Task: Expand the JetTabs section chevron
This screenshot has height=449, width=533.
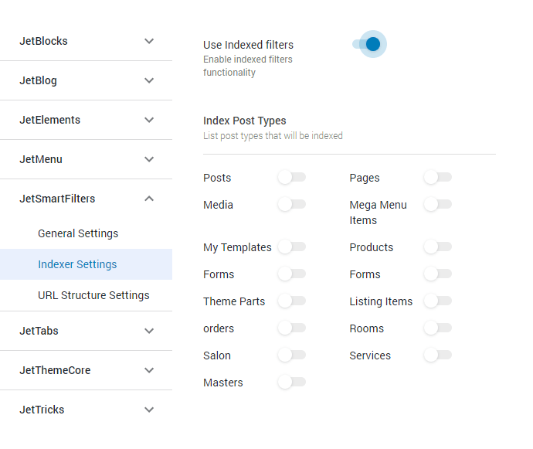Action: tap(149, 331)
